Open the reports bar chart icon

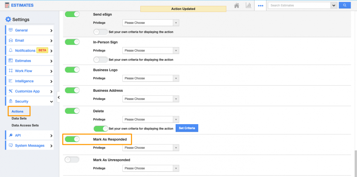[x=248, y=5]
